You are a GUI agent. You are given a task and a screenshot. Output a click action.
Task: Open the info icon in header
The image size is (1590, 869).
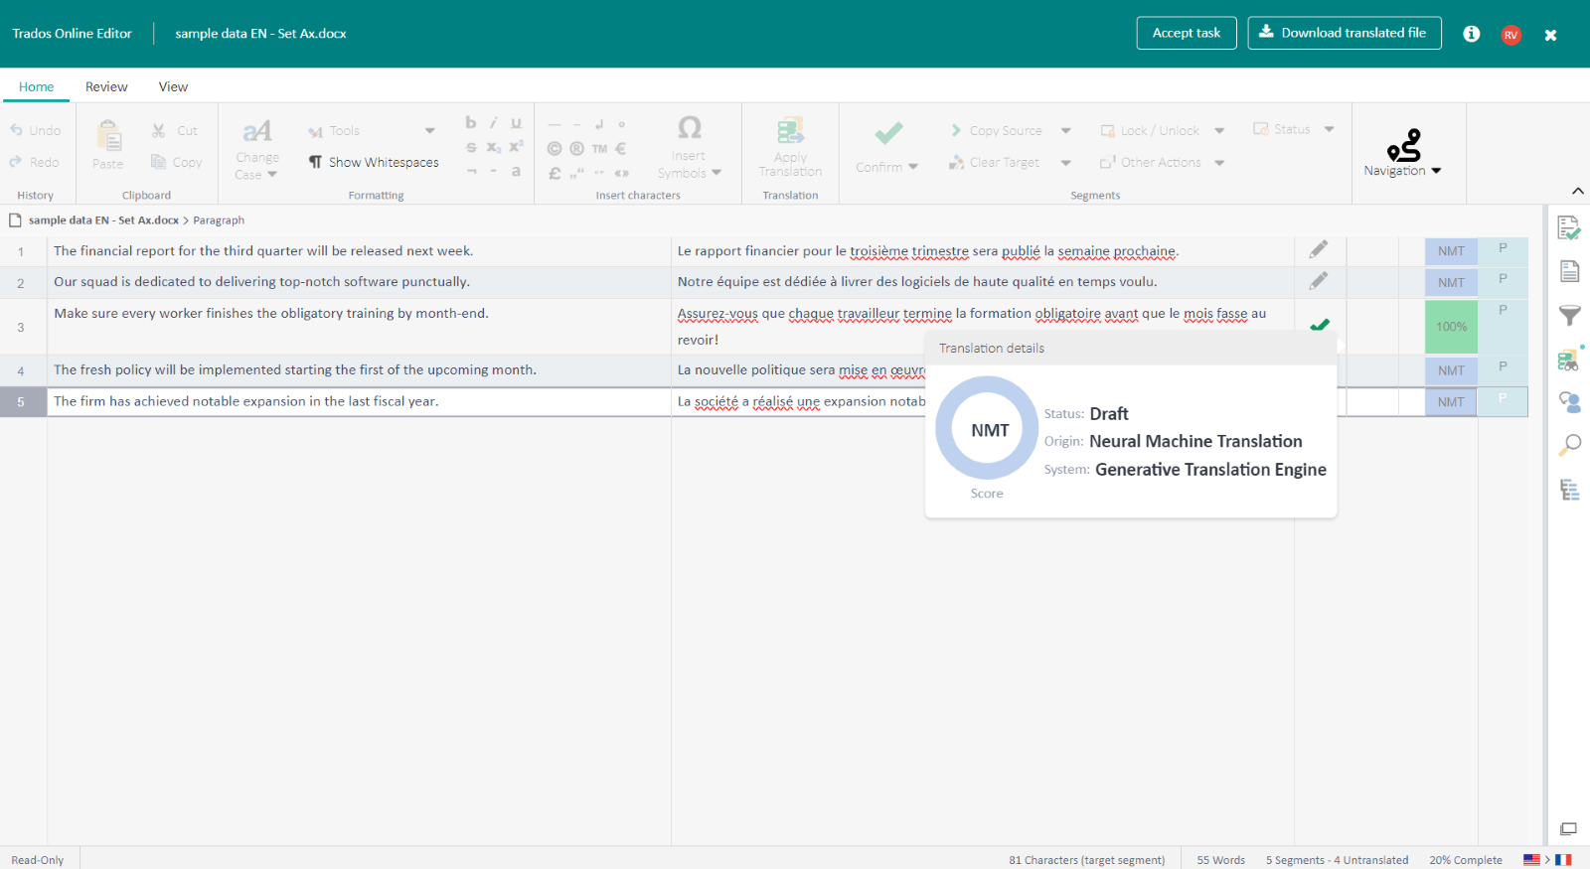[1472, 34]
